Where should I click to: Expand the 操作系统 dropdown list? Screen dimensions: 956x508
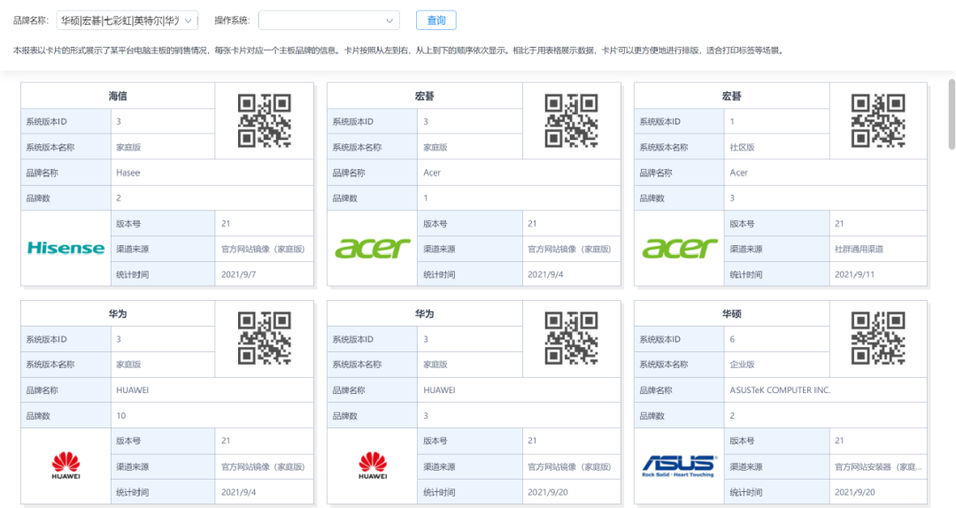pyautogui.click(x=328, y=20)
